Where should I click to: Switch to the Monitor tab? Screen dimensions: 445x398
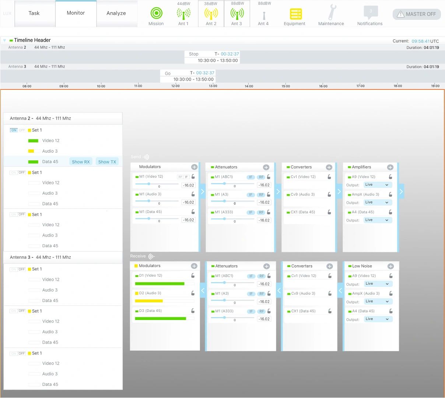point(76,14)
